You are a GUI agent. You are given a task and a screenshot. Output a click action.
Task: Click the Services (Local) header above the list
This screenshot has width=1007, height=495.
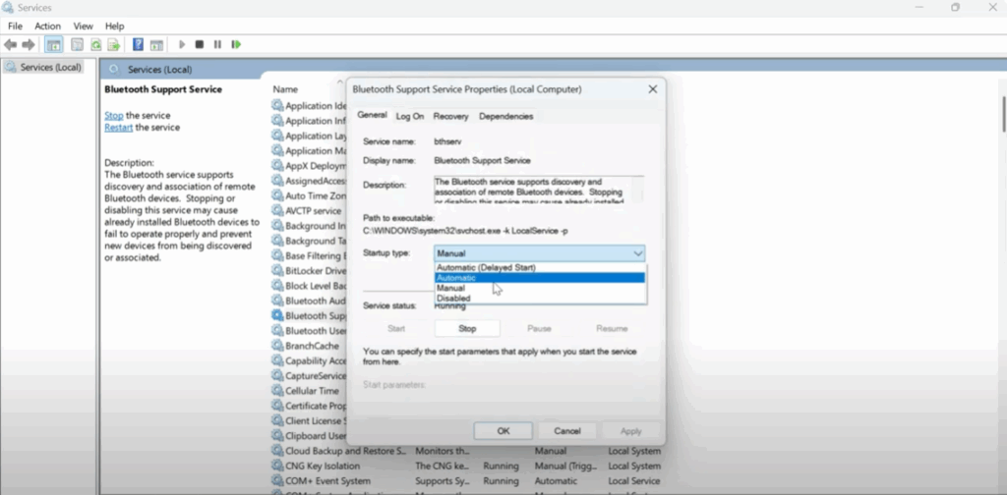(159, 70)
